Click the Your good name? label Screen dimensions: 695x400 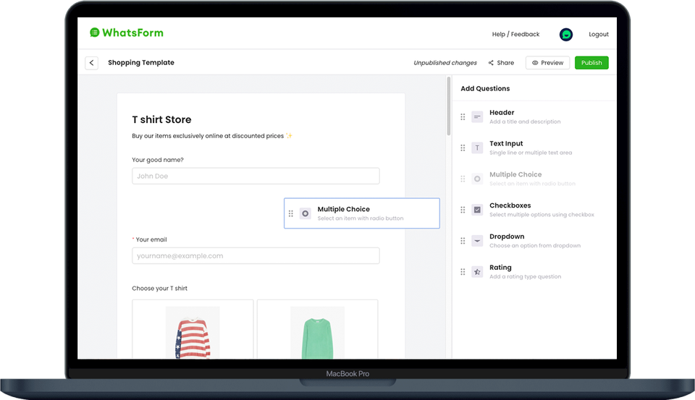click(x=157, y=160)
